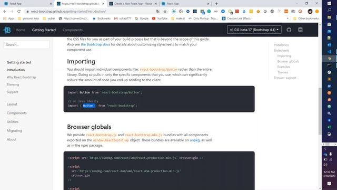Click the Search docs input field
337x190 pixels.
26,45
